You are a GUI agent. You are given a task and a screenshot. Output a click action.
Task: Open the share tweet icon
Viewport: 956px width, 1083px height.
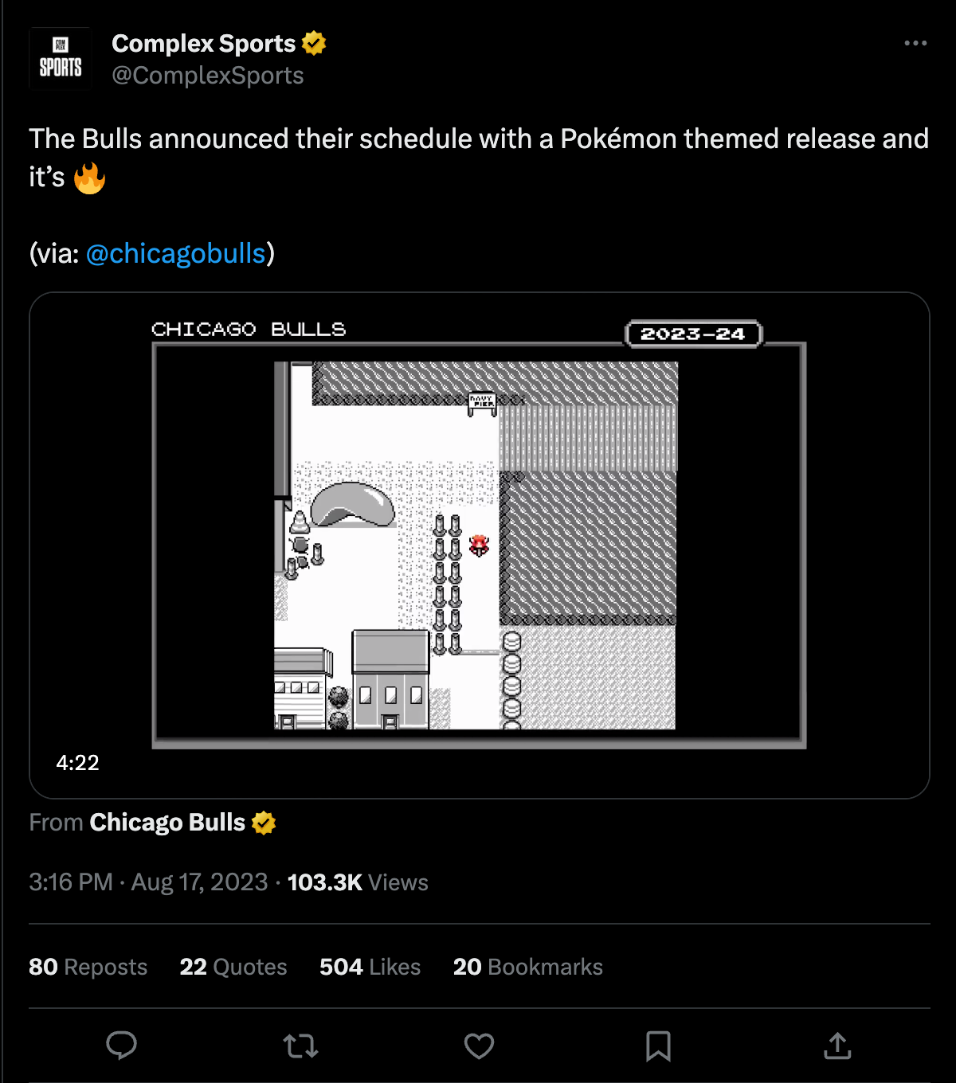click(x=837, y=1045)
